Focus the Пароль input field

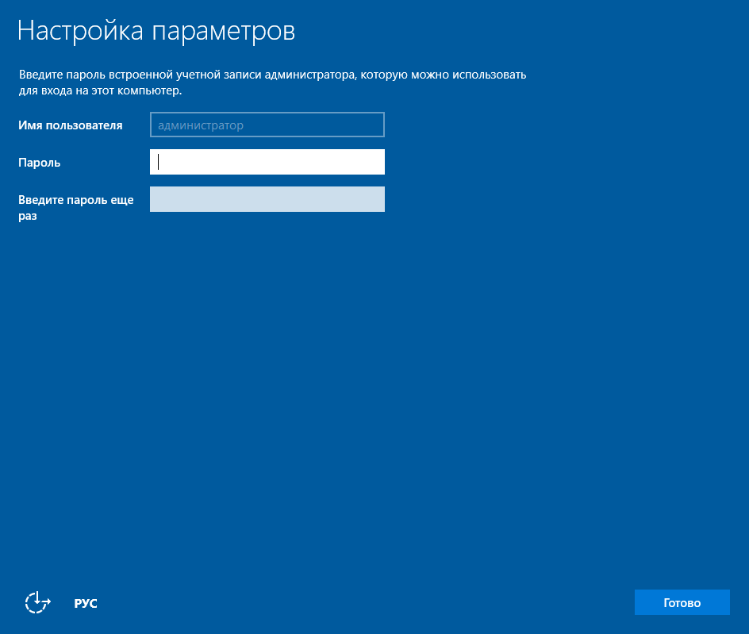pos(267,162)
